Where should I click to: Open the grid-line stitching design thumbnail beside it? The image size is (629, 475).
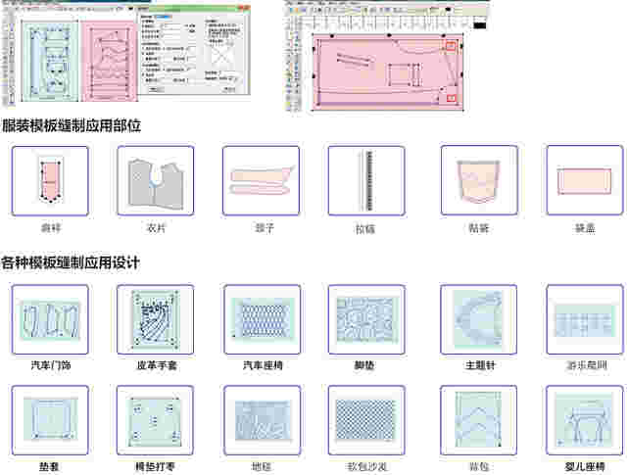pos(585,319)
